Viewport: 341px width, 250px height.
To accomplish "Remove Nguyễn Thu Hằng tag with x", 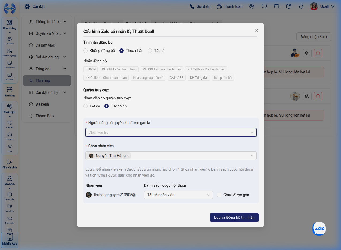I will (x=128, y=156).
